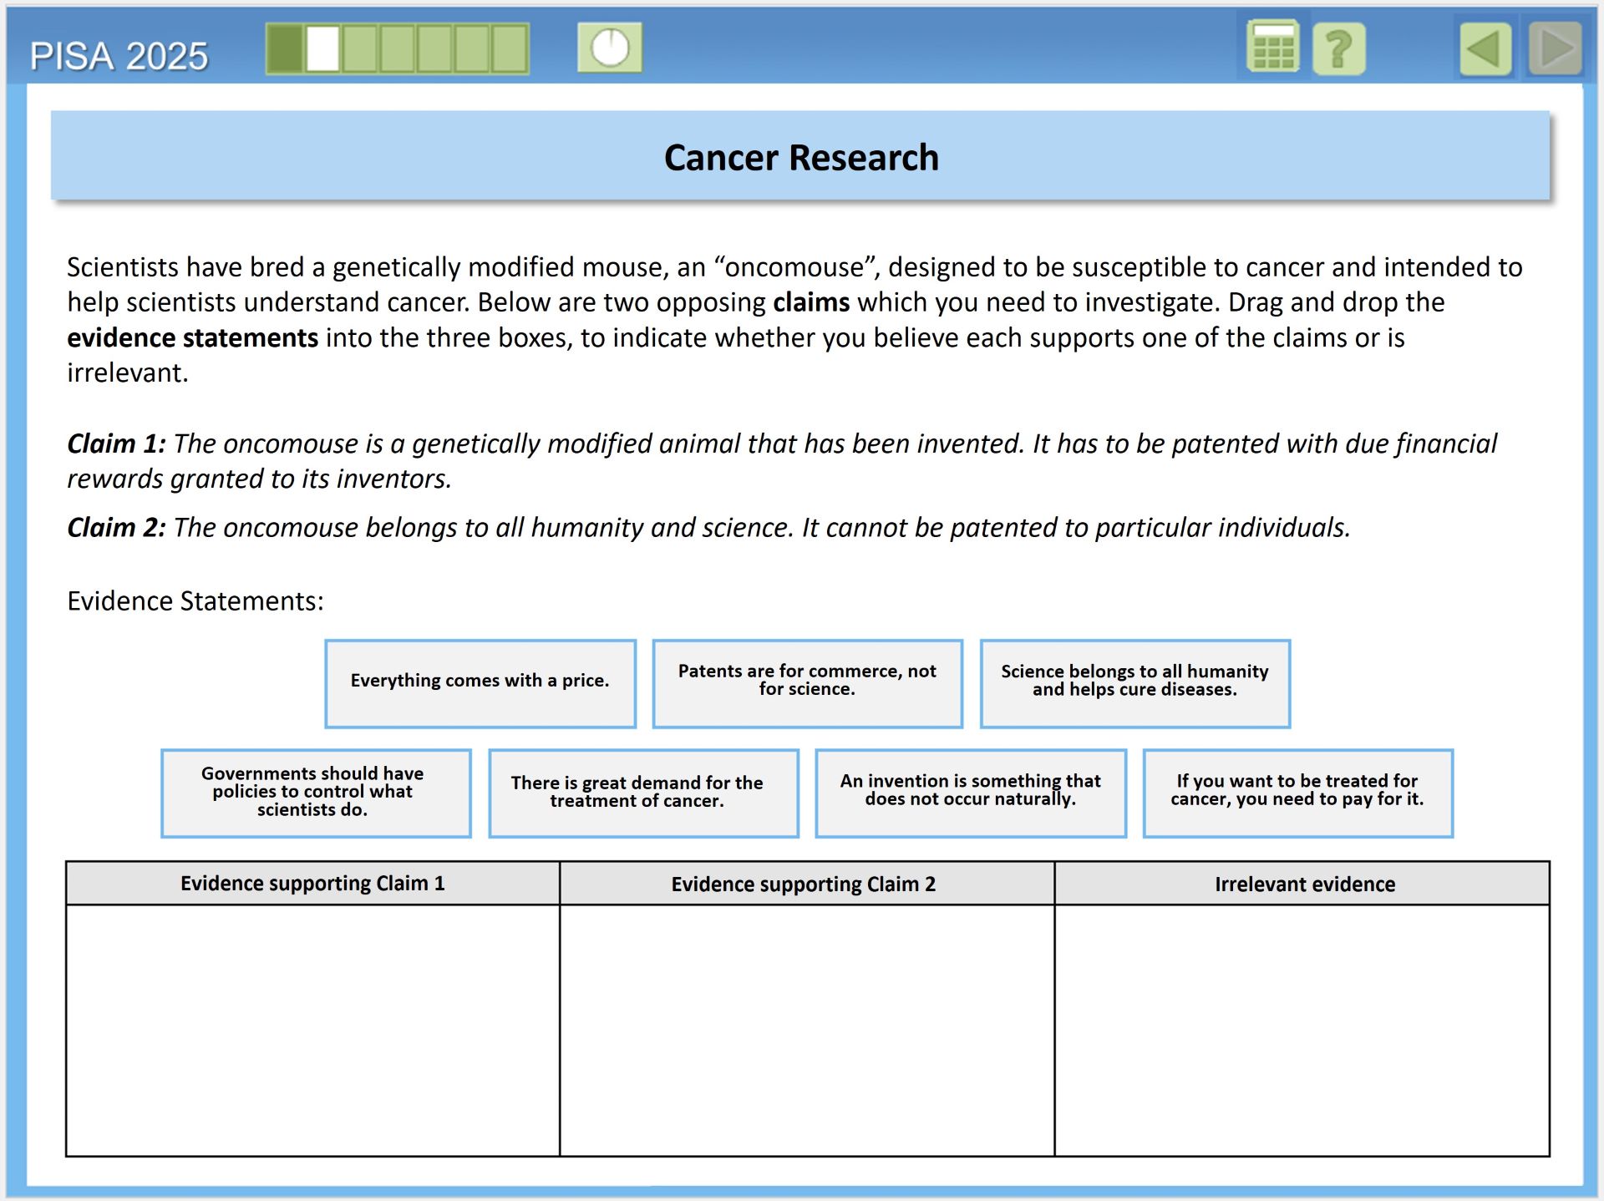The height and width of the screenshot is (1201, 1604).
Task: Click the 'Evidence supporting Claim 1' column header
Action: [x=313, y=884]
